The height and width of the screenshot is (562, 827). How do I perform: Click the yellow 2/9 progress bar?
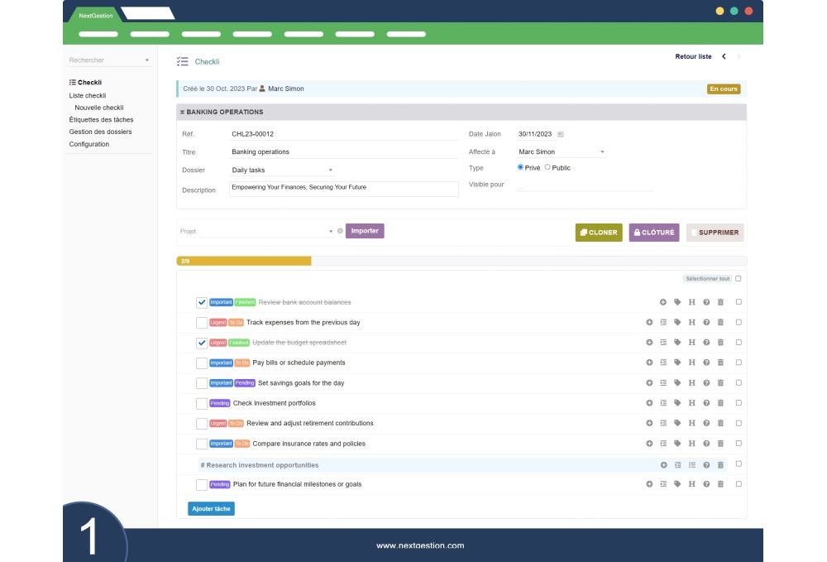[x=244, y=260]
